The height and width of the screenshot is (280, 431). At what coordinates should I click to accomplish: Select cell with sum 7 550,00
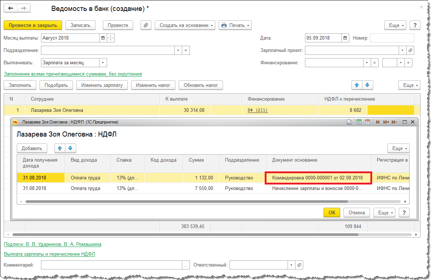pyautogui.click(x=201, y=188)
